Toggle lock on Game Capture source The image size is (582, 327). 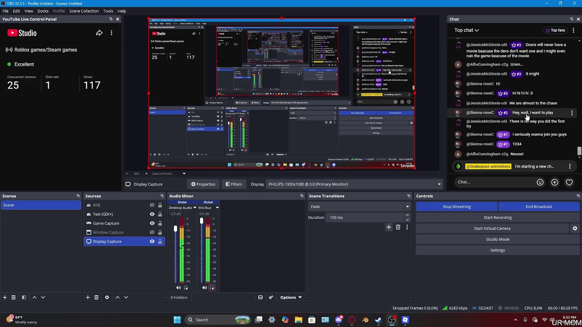click(x=160, y=223)
